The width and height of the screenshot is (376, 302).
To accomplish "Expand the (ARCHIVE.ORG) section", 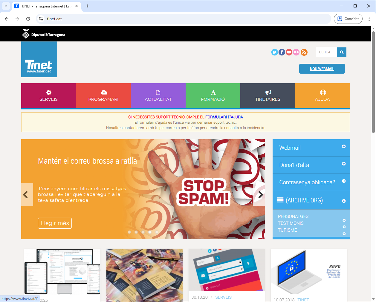I will 311,200.
